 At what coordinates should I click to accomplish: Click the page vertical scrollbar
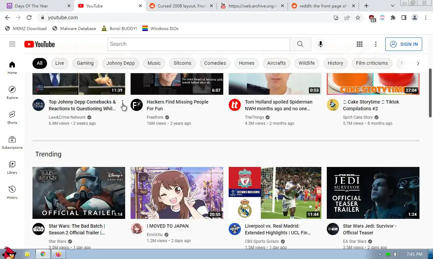(x=430, y=93)
